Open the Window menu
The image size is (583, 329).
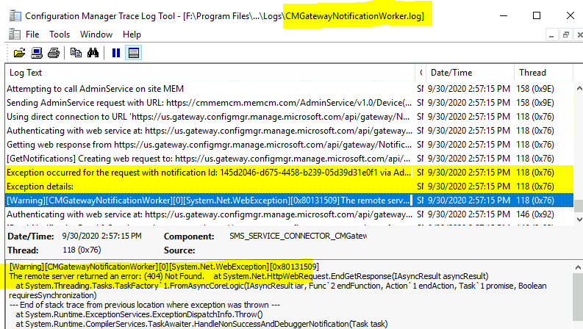[96, 35]
